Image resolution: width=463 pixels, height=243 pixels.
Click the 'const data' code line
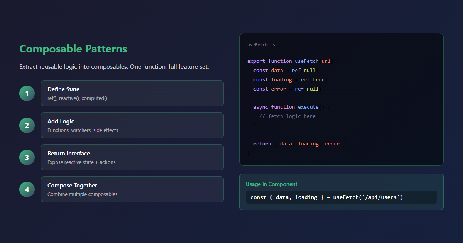[x=286, y=70]
